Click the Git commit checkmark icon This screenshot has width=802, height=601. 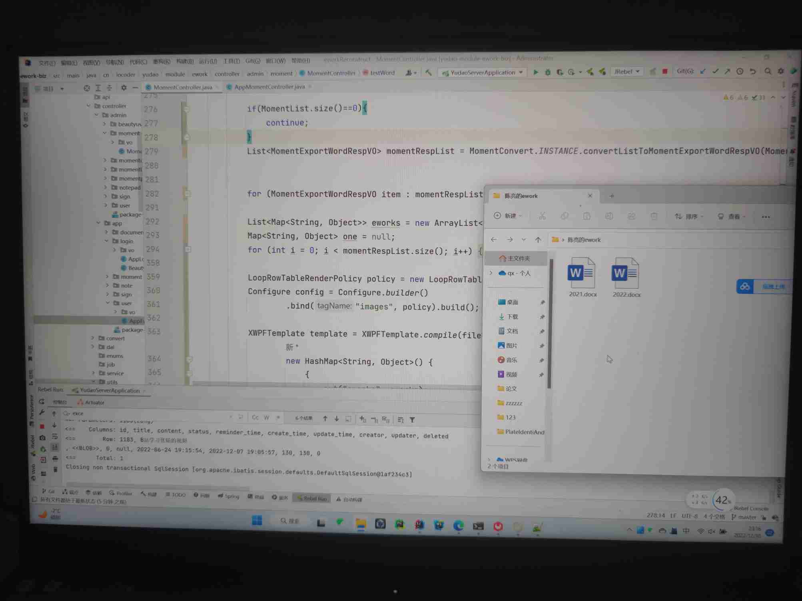[715, 71]
